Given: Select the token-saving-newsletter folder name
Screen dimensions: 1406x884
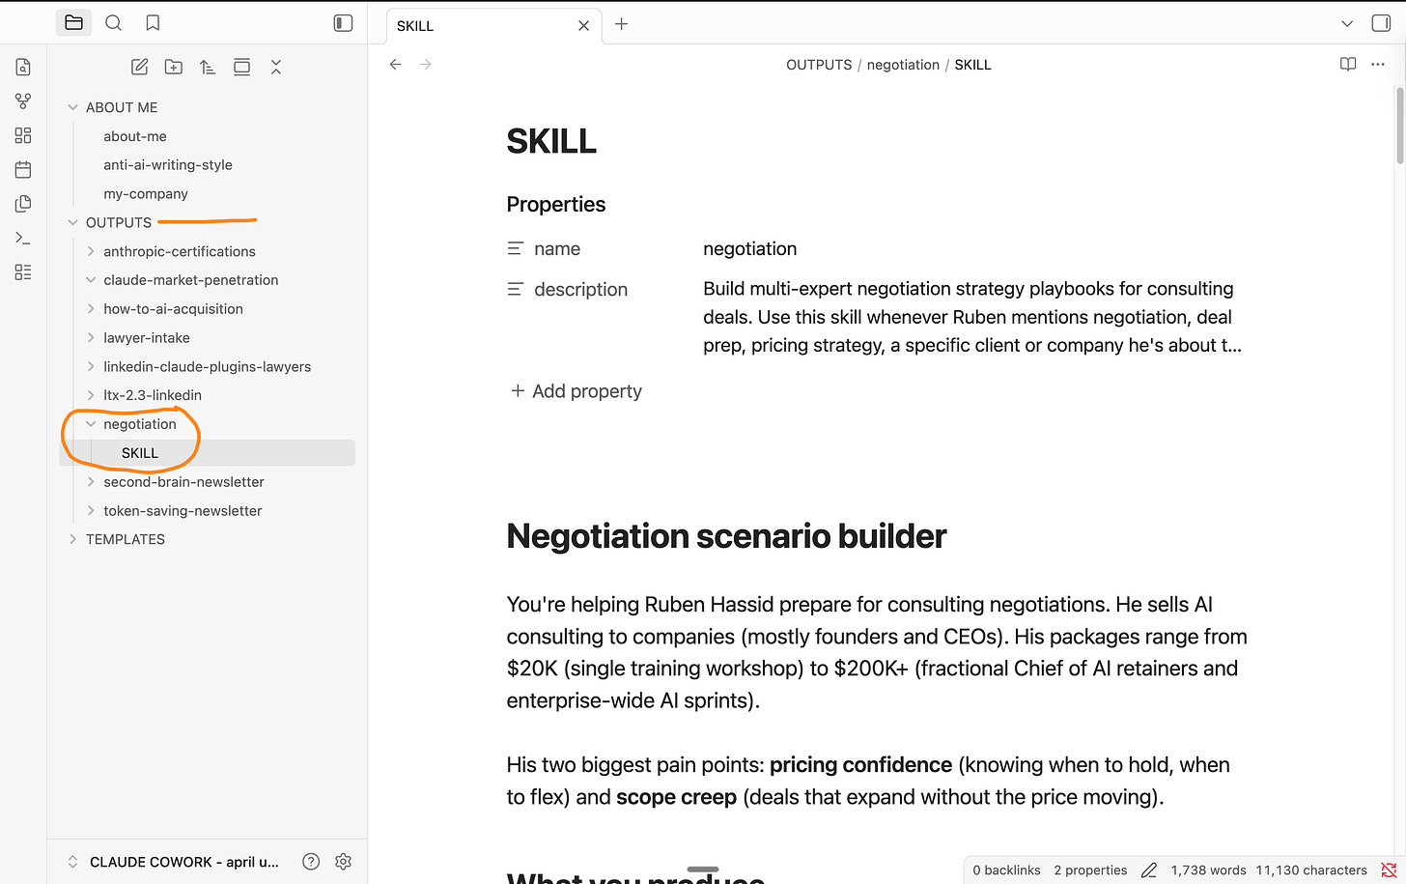Looking at the screenshot, I should point(183,510).
